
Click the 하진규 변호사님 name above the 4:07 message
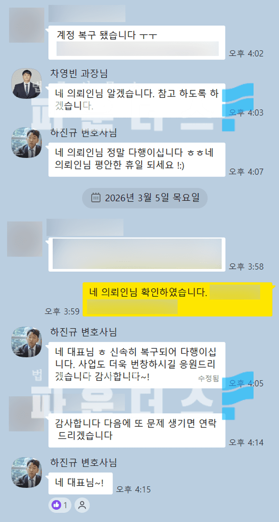point(84,133)
